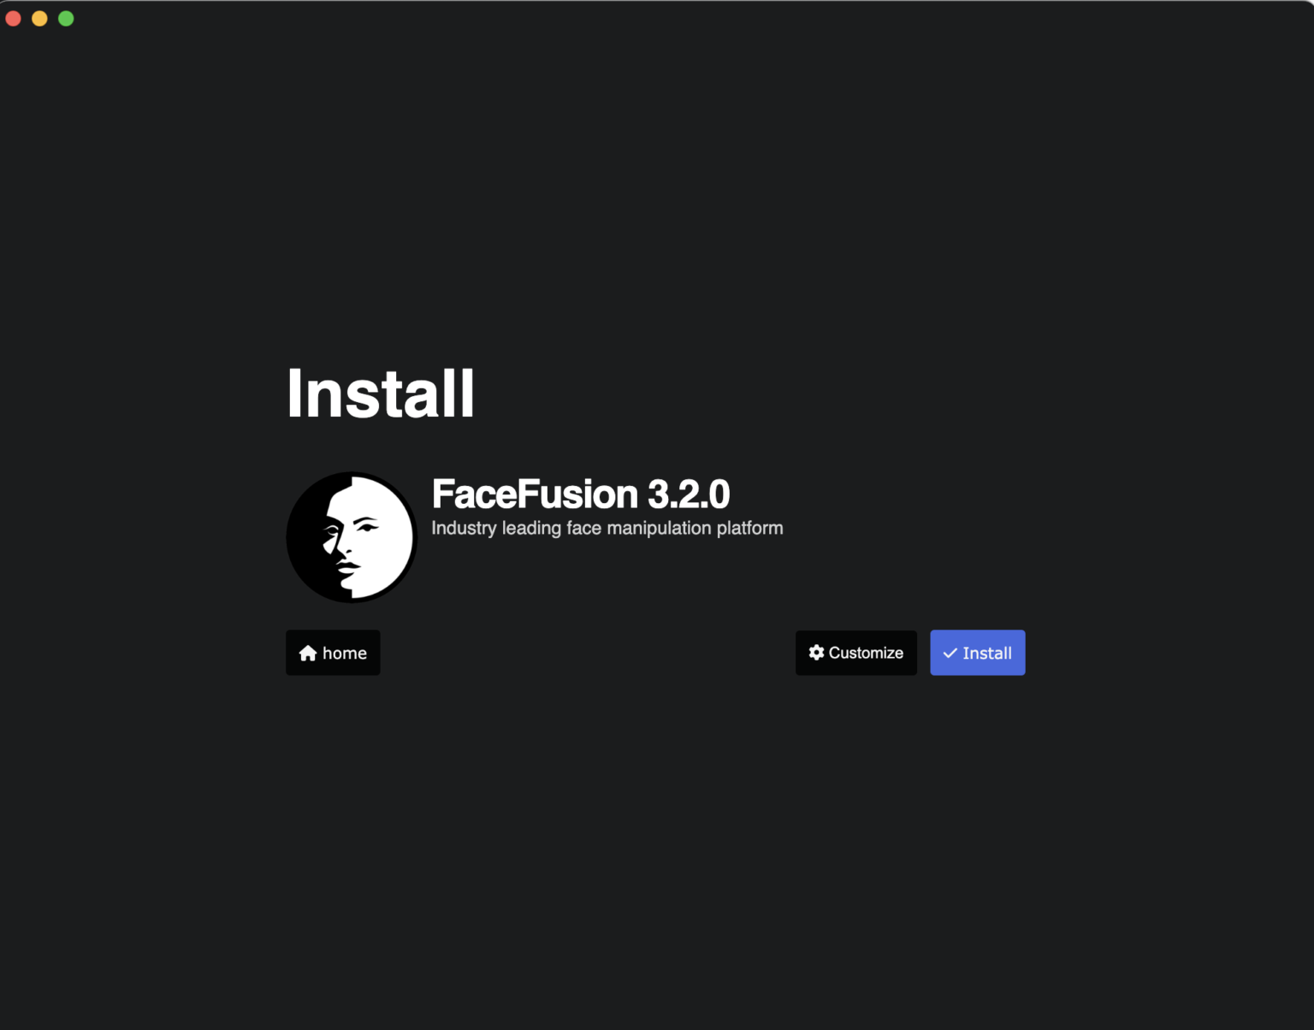The width and height of the screenshot is (1314, 1030).
Task: Click the green maximize window button
Action: 66,19
